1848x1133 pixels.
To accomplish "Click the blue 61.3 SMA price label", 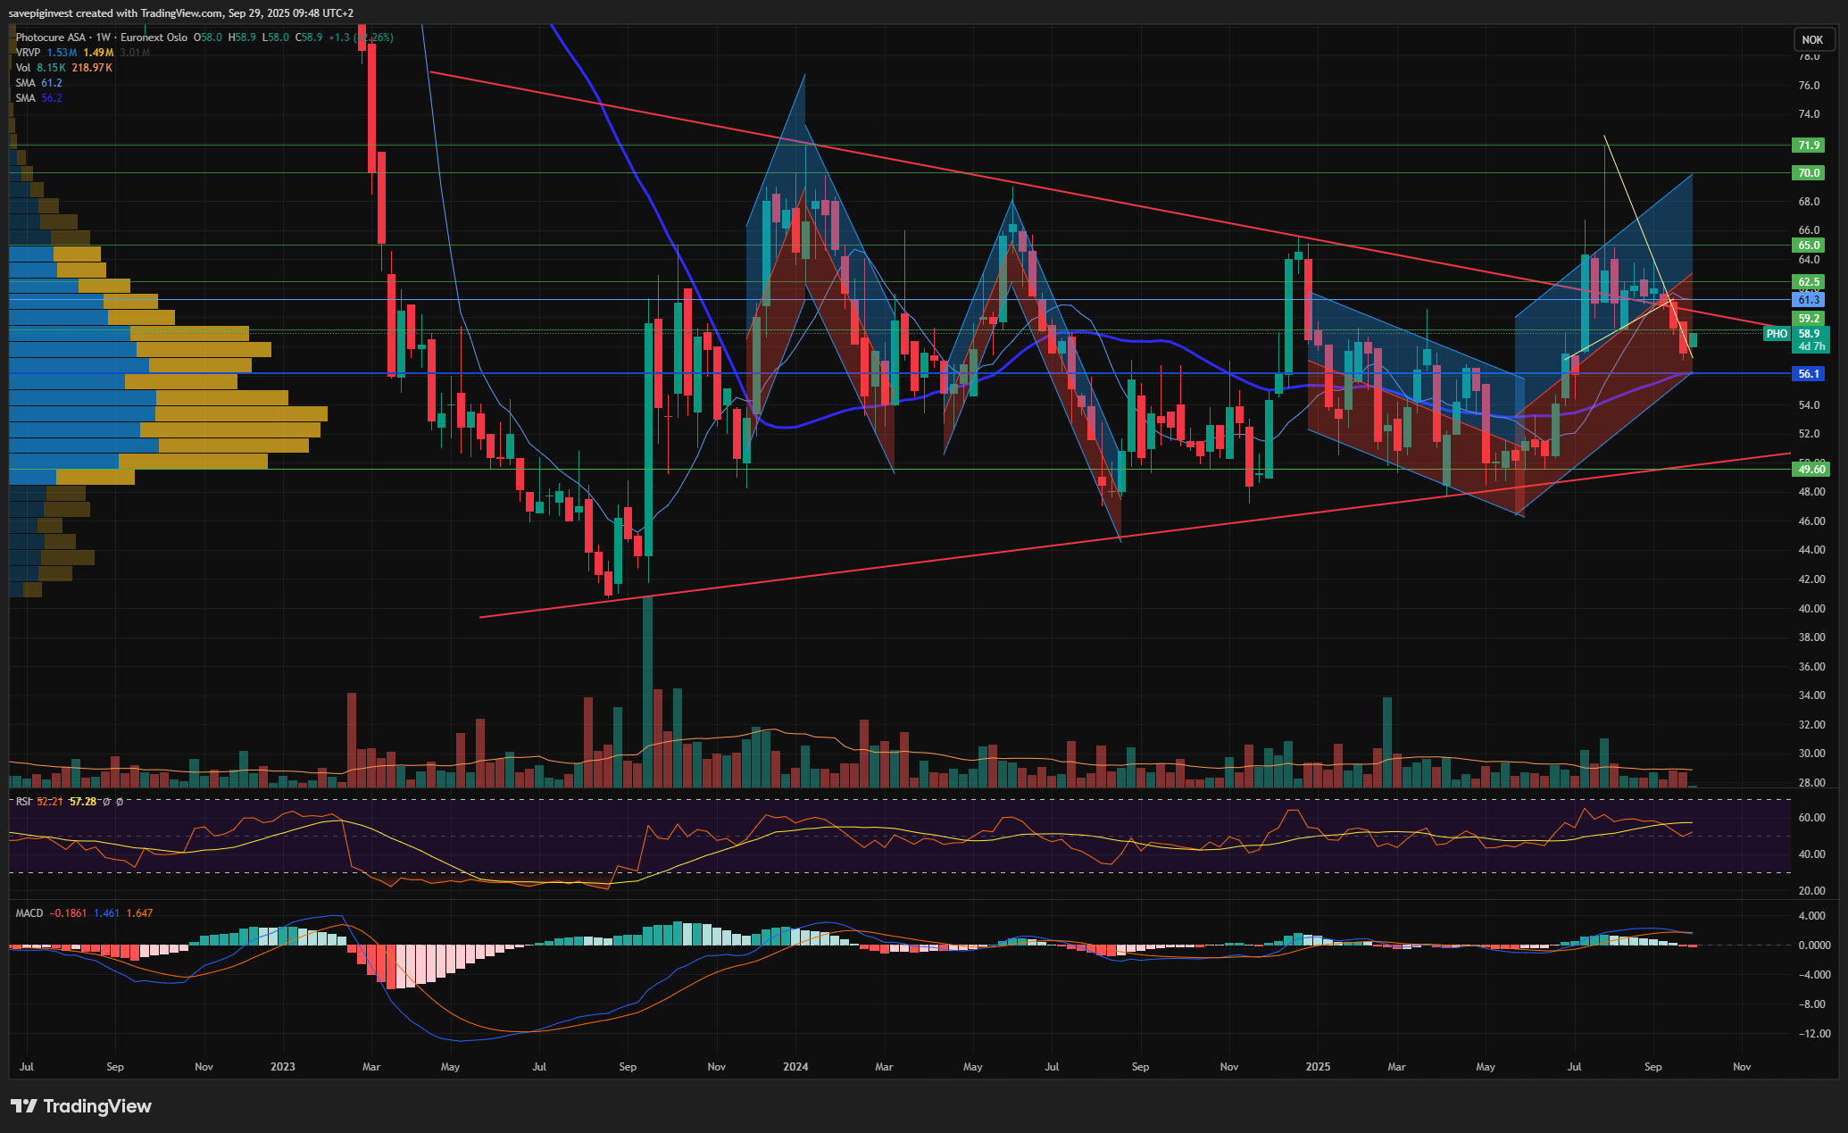I will point(1808,300).
